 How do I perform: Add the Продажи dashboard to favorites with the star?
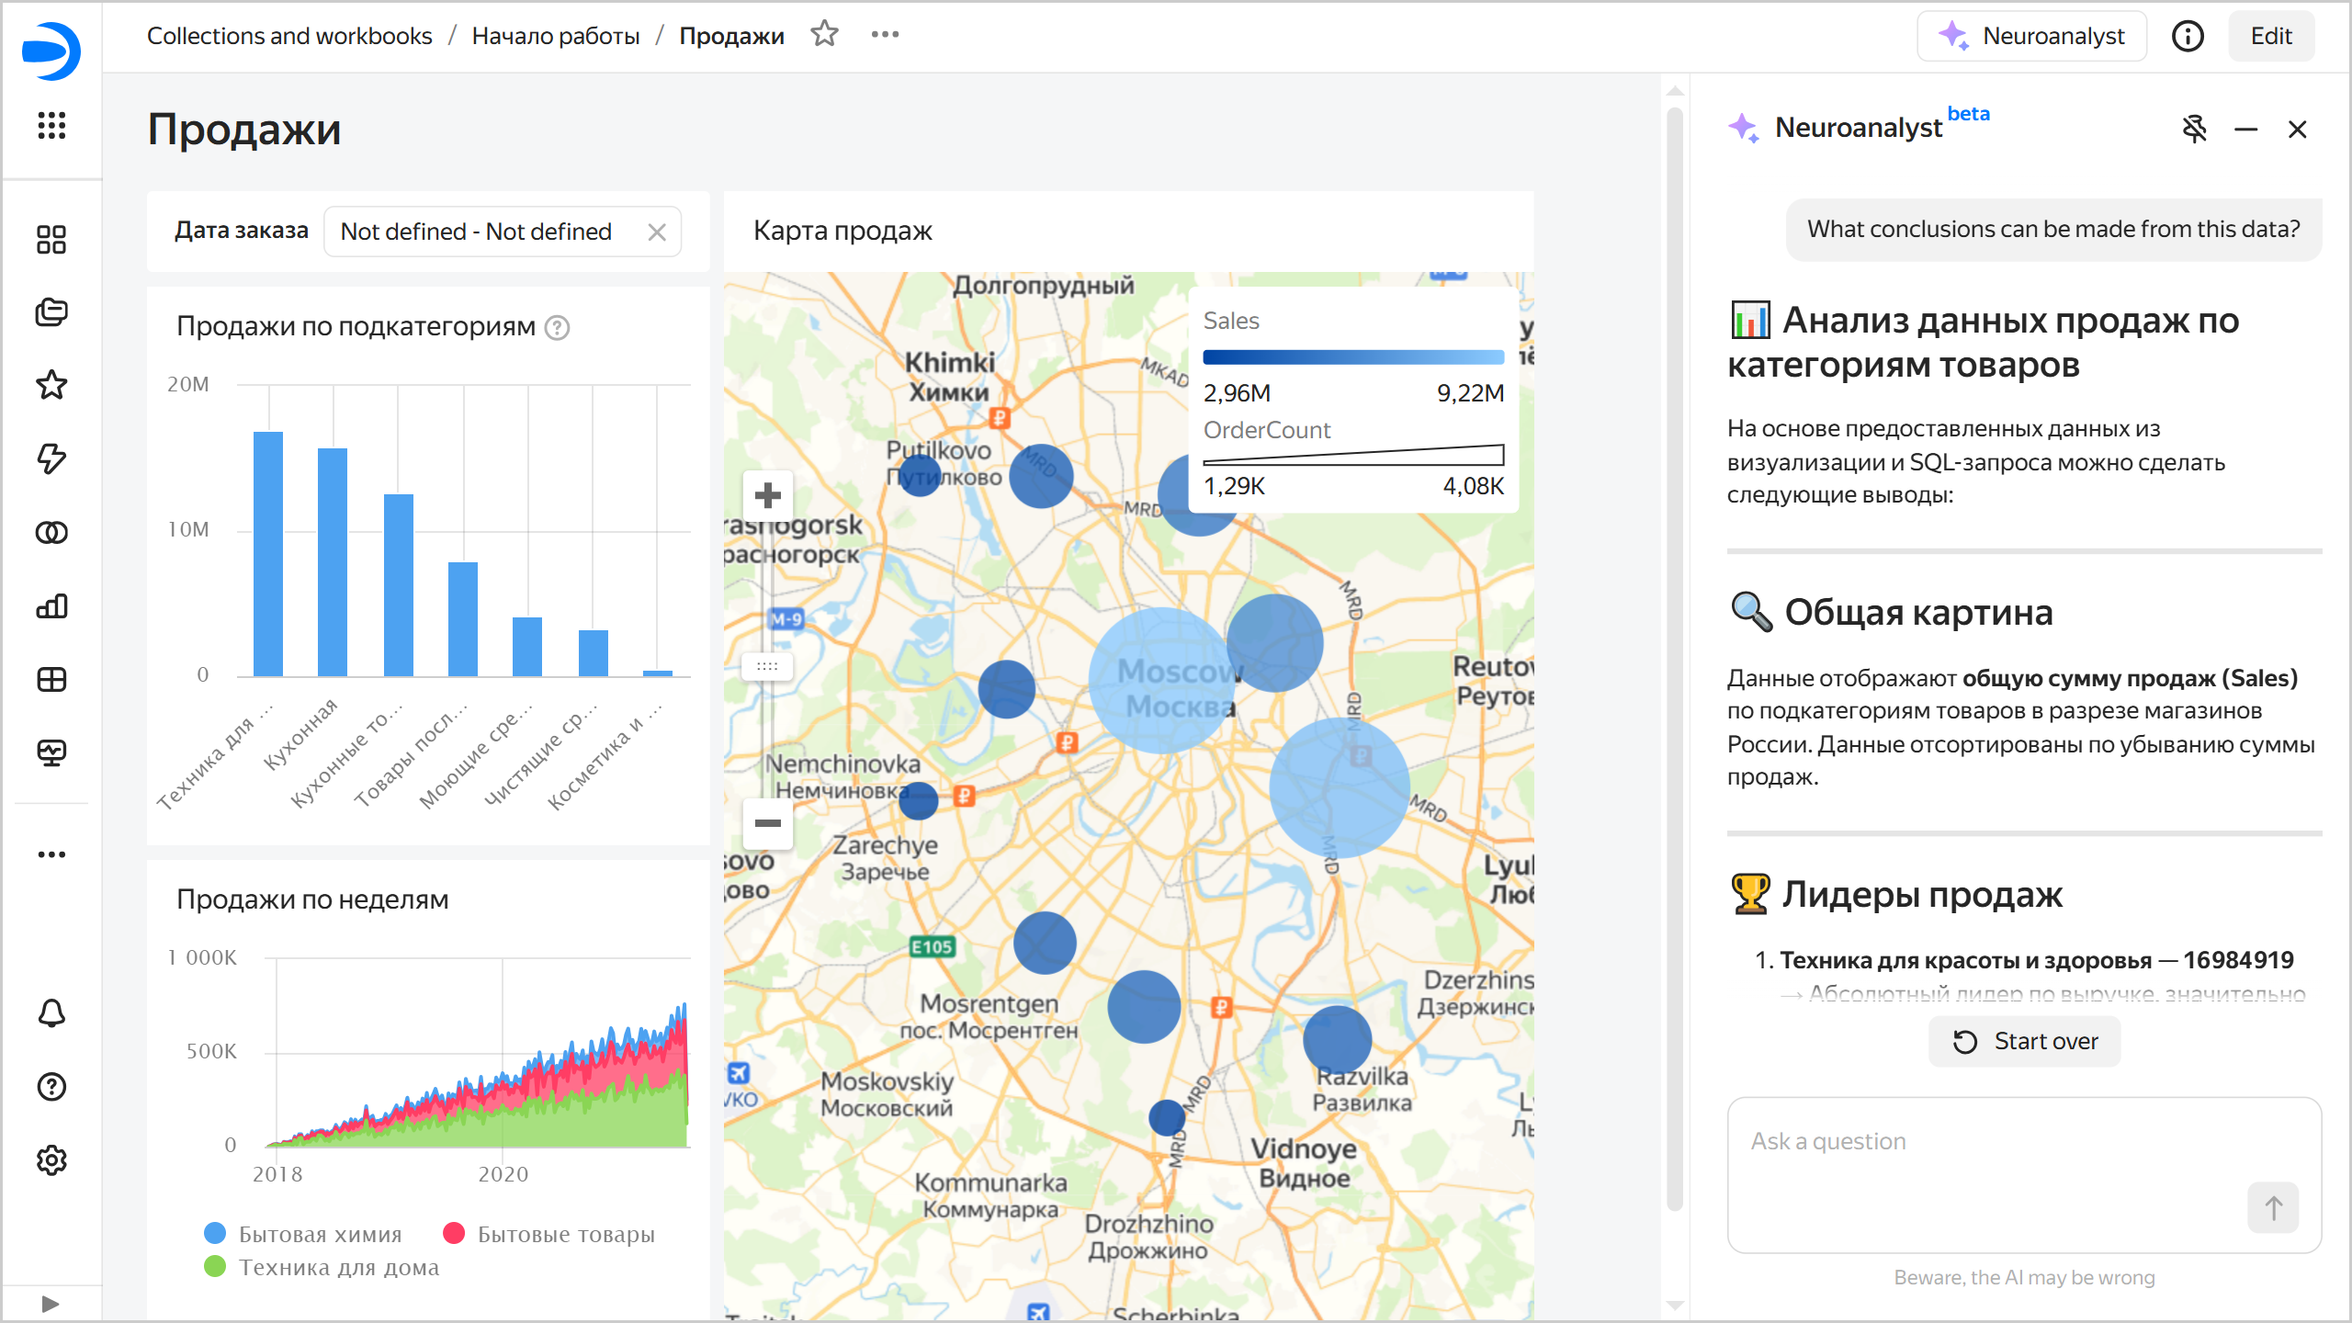tap(824, 35)
